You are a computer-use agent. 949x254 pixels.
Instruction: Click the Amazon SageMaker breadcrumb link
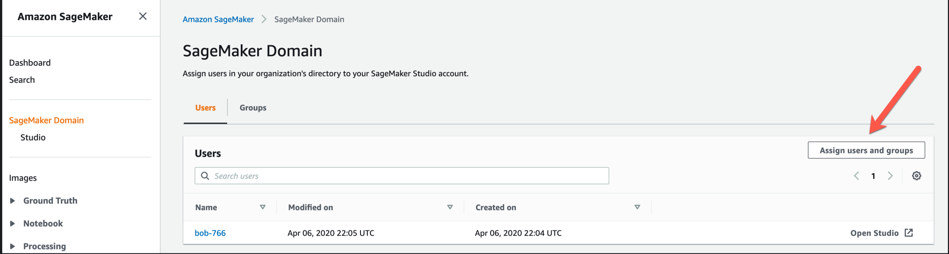218,19
